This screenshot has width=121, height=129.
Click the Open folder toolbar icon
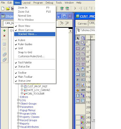(8, 8)
